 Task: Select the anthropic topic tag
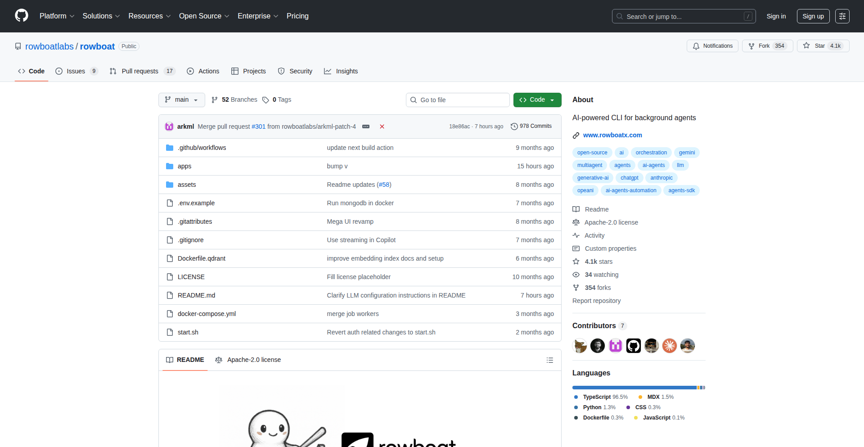(x=661, y=178)
